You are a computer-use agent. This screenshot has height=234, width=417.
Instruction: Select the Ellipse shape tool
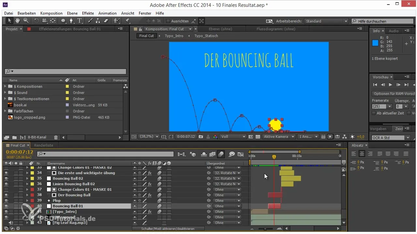pyautogui.click(x=63, y=21)
